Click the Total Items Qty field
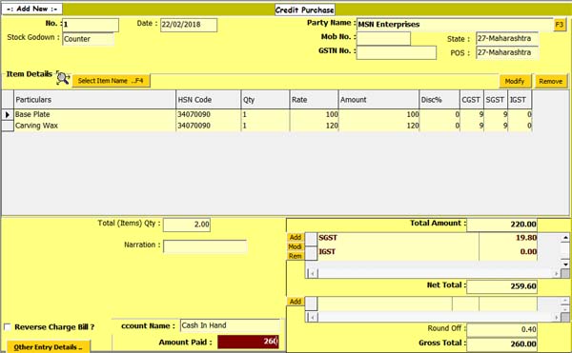Viewport: 572px width, 353px height. (x=187, y=225)
